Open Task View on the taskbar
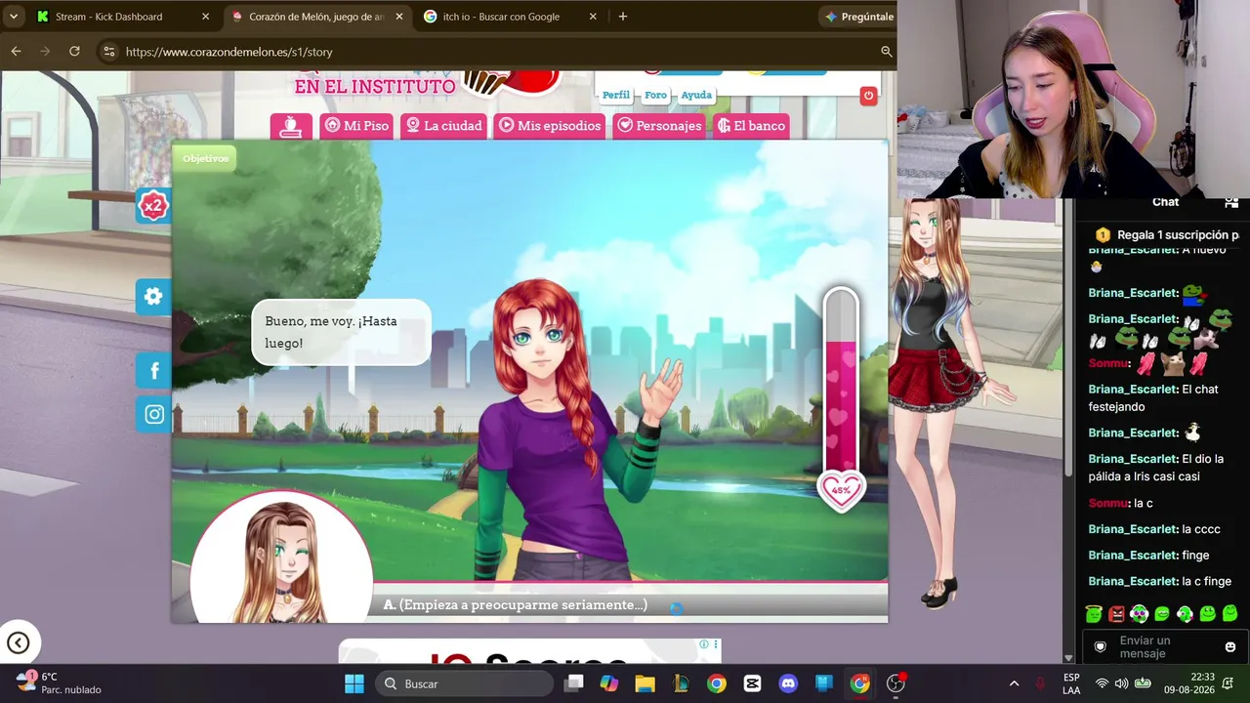 [573, 683]
